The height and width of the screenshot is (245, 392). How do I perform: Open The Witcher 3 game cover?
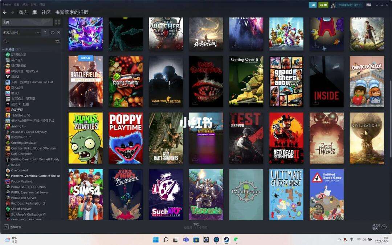tap(166, 34)
